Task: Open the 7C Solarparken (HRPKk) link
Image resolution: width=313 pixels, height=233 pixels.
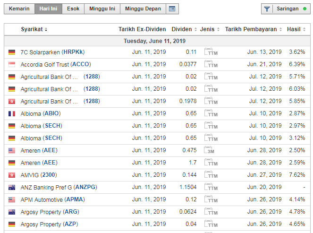Action: pos(52,52)
